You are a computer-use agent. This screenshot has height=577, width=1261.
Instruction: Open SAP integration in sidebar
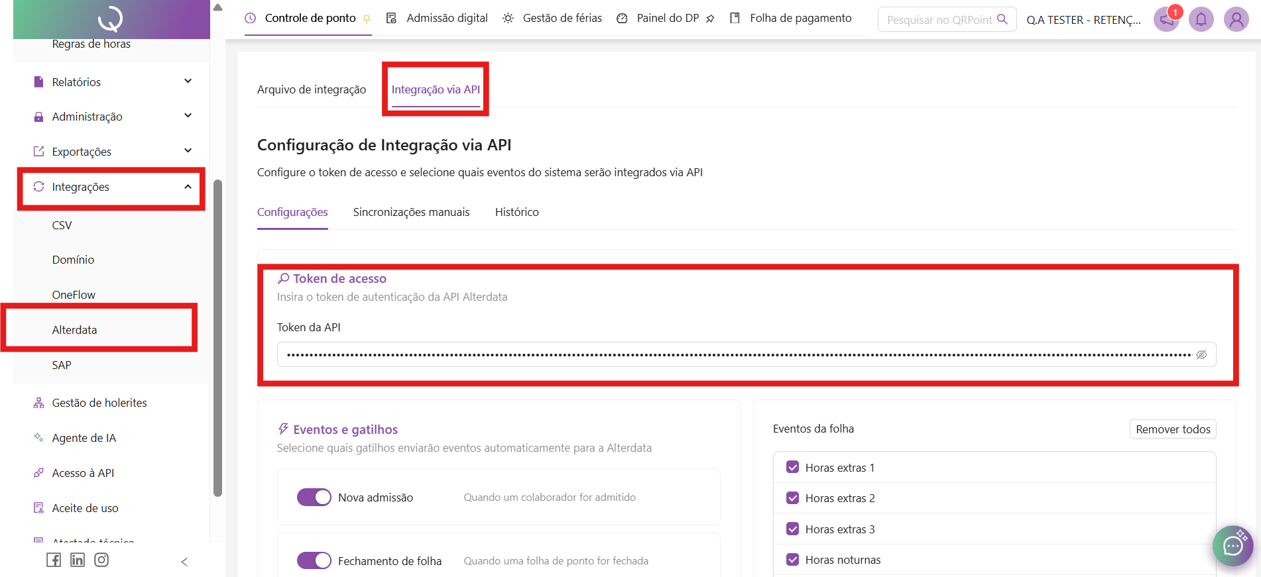click(x=62, y=365)
